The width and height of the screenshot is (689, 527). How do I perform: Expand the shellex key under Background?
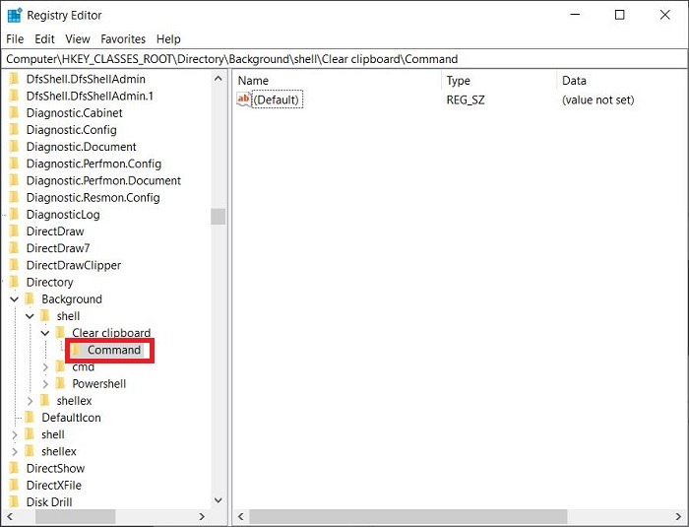click(30, 400)
